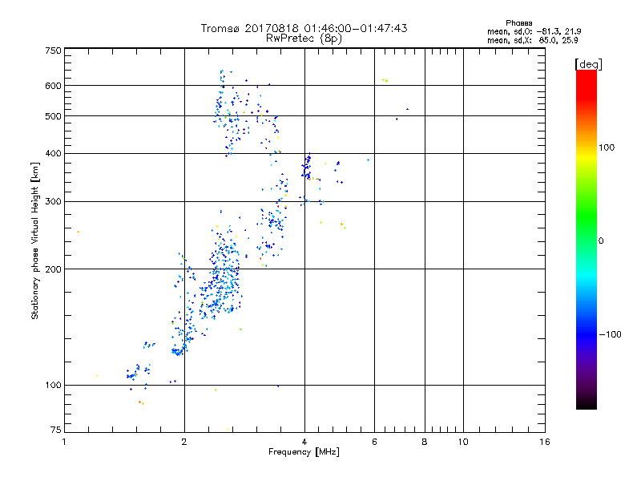Click the 'mean, sd,X: 85.0, 25.9' statistic

click(532, 41)
